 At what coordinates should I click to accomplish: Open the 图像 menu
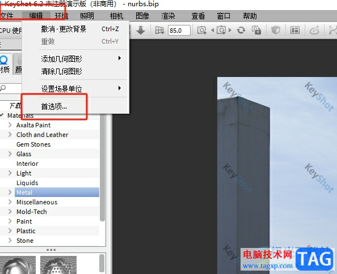pos(142,16)
